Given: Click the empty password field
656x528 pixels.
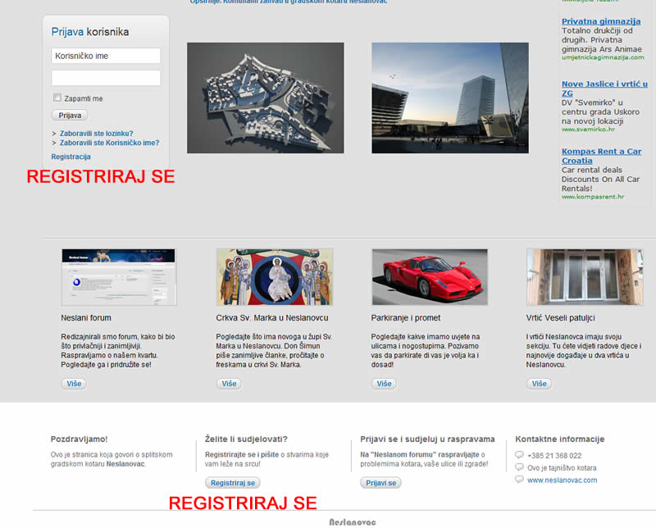Looking at the screenshot, I should point(106,78).
